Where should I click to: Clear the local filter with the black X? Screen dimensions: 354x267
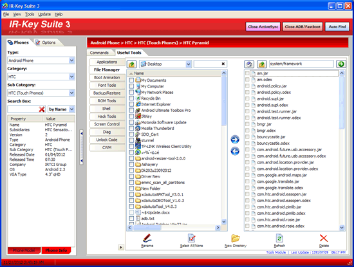[223, 64]
